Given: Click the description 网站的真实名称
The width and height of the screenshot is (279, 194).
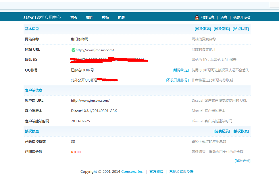Looking at the screenshot, I should pos(204,39).
